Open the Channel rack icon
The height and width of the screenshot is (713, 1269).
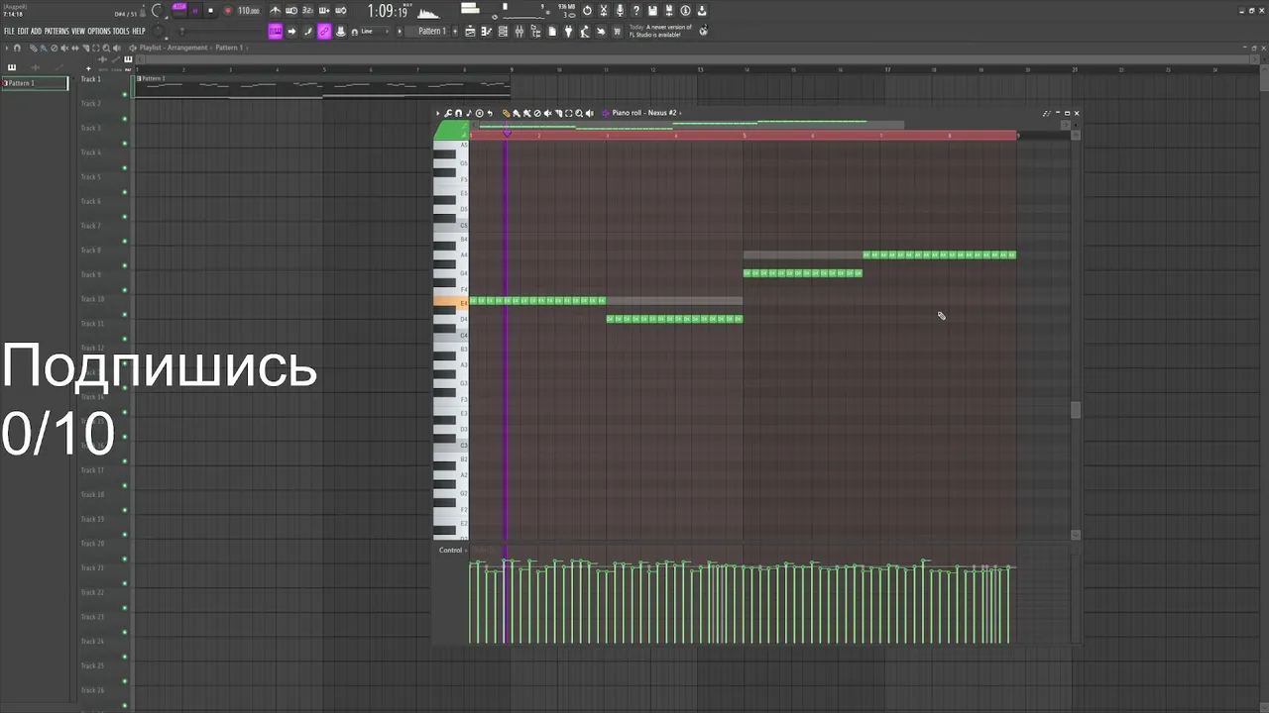pos(503,31)
